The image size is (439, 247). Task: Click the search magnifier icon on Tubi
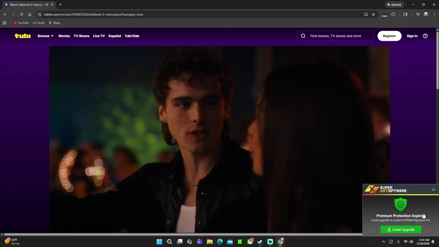click(x=303, y=36)
